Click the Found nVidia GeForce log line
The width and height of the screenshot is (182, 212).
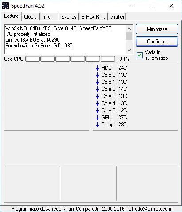point(39,46)
